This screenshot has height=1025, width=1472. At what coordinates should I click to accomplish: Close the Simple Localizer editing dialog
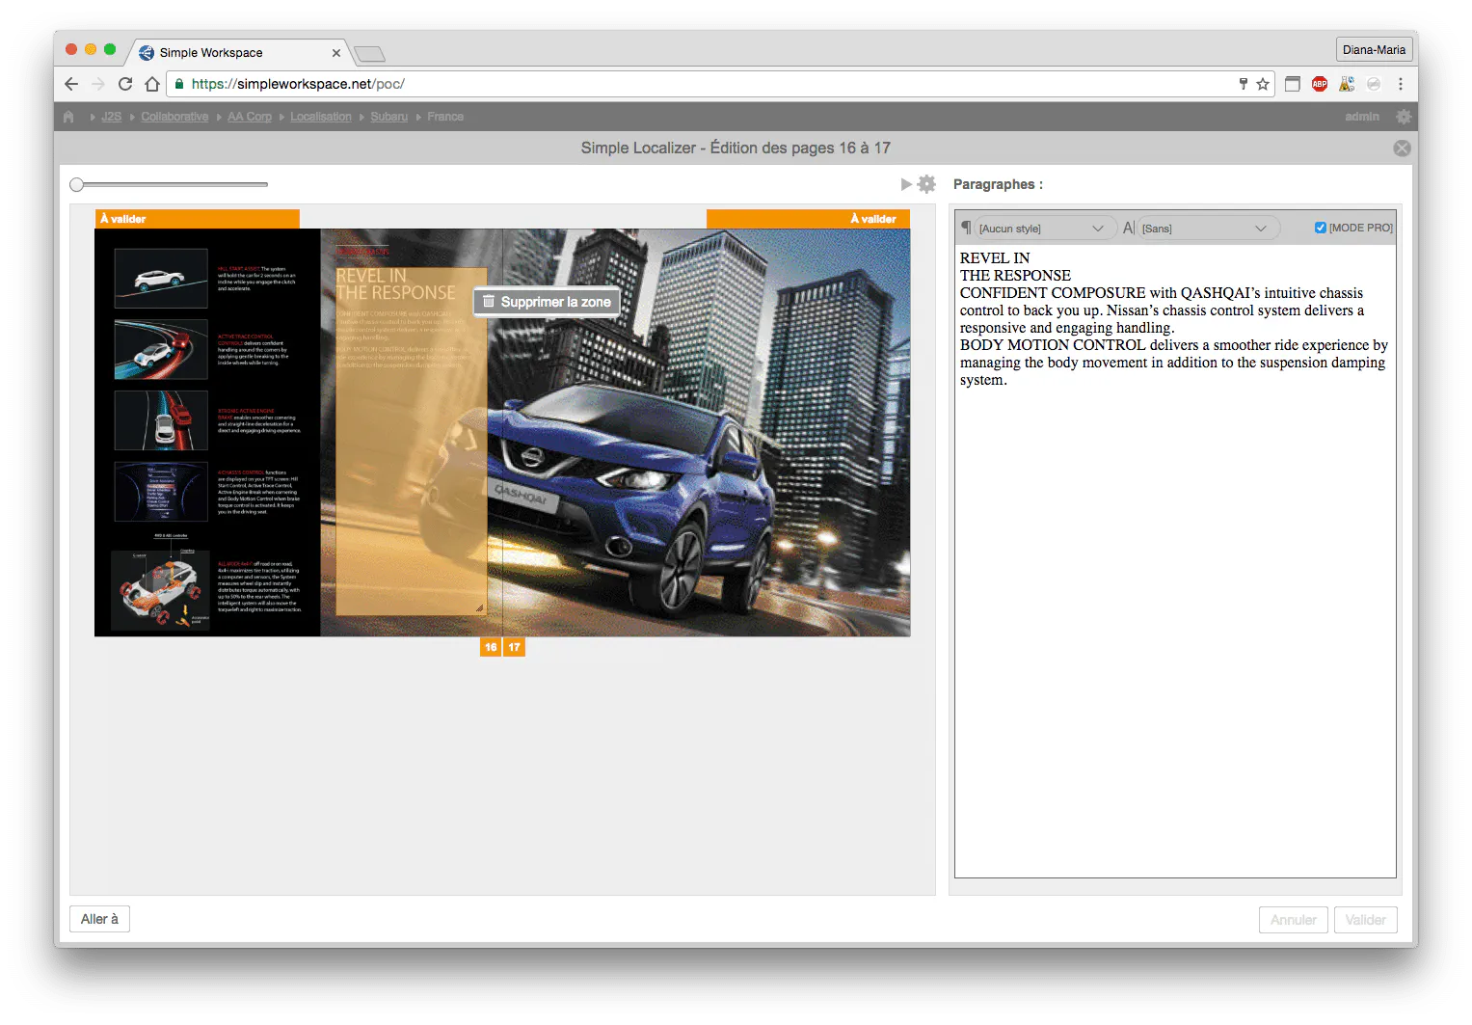(1402, 148)
